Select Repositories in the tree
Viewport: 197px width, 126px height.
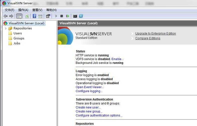coord(23,28)
